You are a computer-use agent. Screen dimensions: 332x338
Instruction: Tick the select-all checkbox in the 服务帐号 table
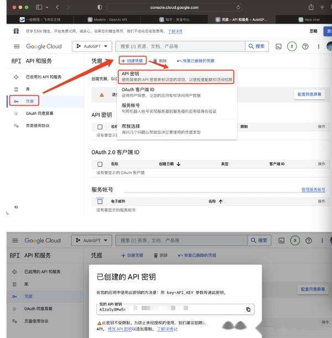click(x=100, y=201)
